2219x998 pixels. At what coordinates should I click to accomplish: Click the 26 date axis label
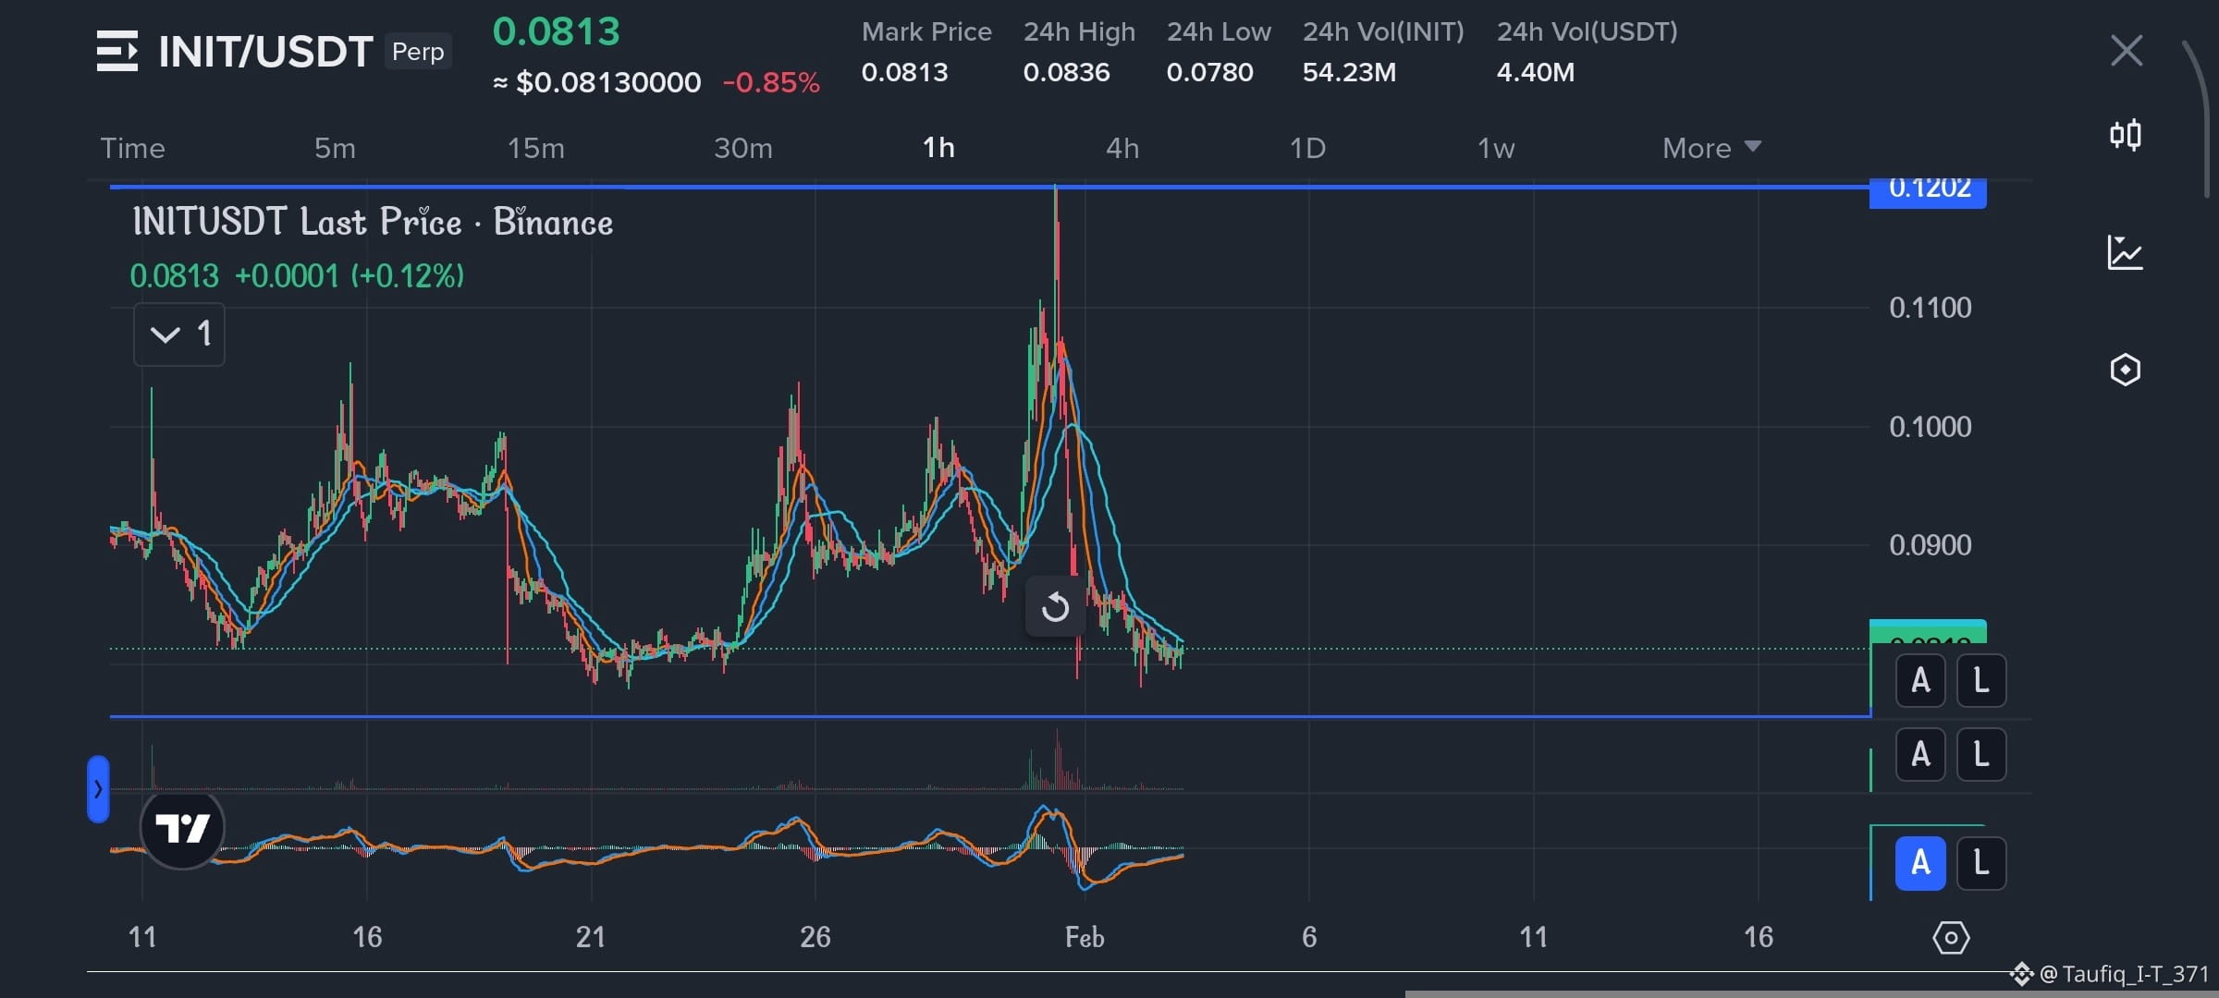coord(815,938)
